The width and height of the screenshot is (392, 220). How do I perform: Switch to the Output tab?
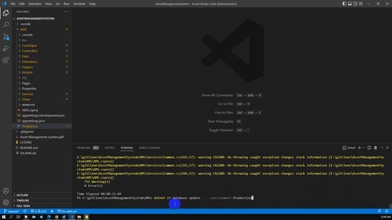pyautogui.click(x=110, y=148)
